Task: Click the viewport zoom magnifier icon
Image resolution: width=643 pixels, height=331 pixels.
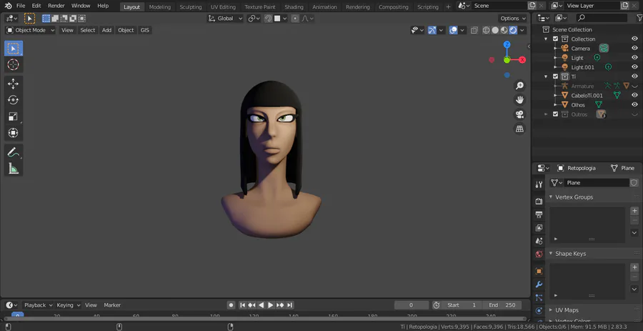Action: 519,85
